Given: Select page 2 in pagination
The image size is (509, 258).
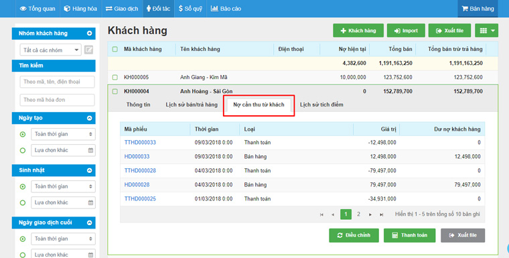Looking at the screenshot, I should click(358, 214).
